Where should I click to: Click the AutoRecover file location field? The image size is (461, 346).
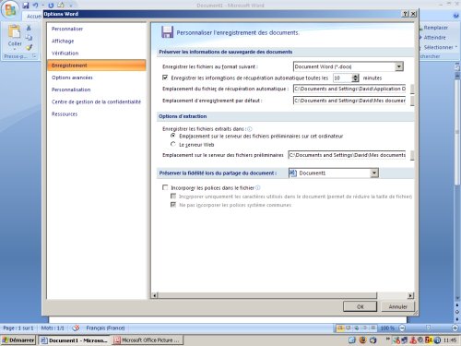(x=349, y=89)
